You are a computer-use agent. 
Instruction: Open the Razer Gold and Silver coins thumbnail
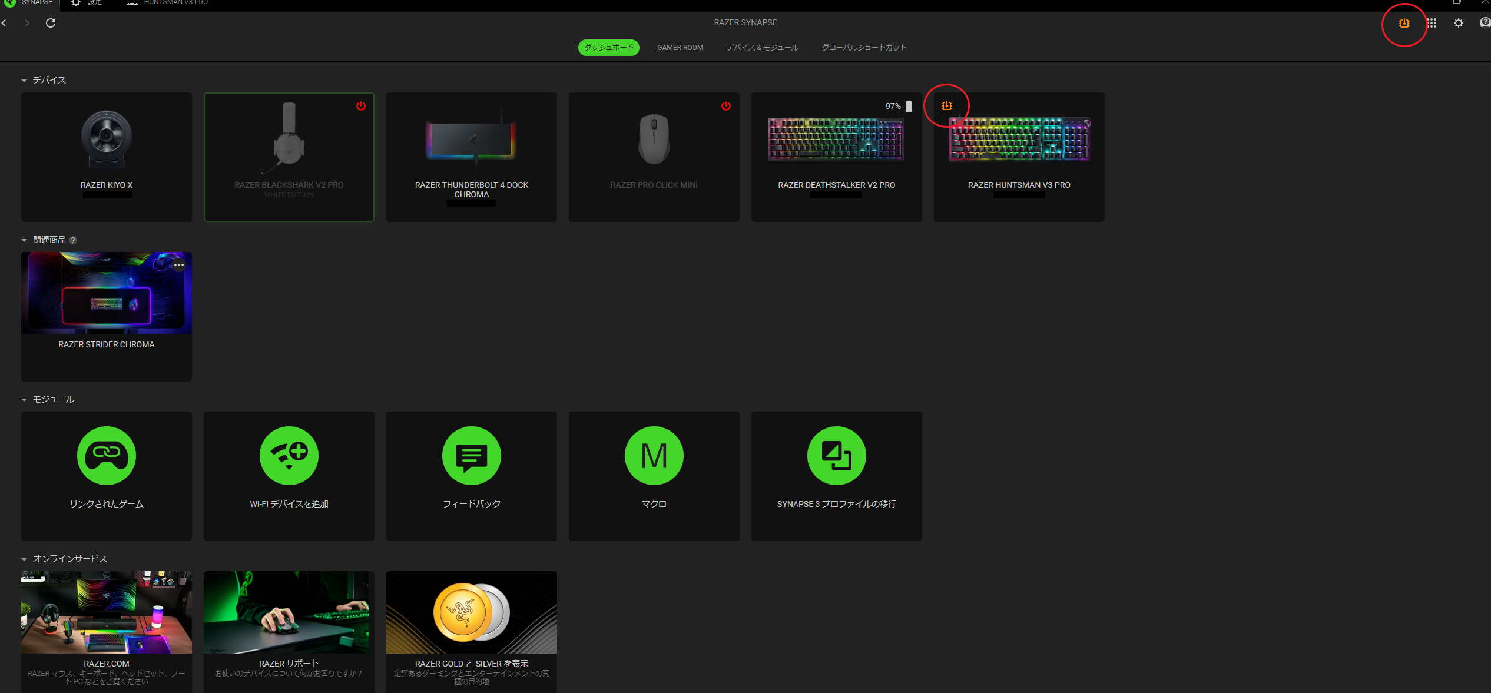click(x=472, y=612)
